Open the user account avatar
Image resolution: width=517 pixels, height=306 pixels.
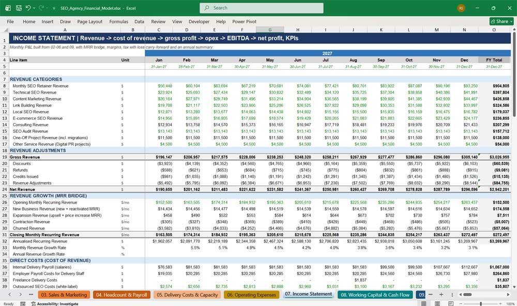461,8
